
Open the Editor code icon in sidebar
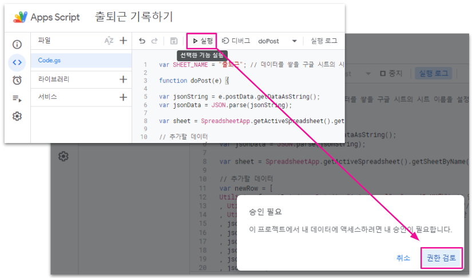(x=17, y=62)
